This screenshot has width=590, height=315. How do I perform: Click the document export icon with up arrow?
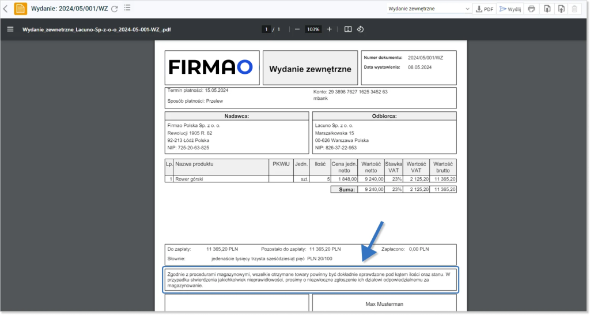(561, 9)
